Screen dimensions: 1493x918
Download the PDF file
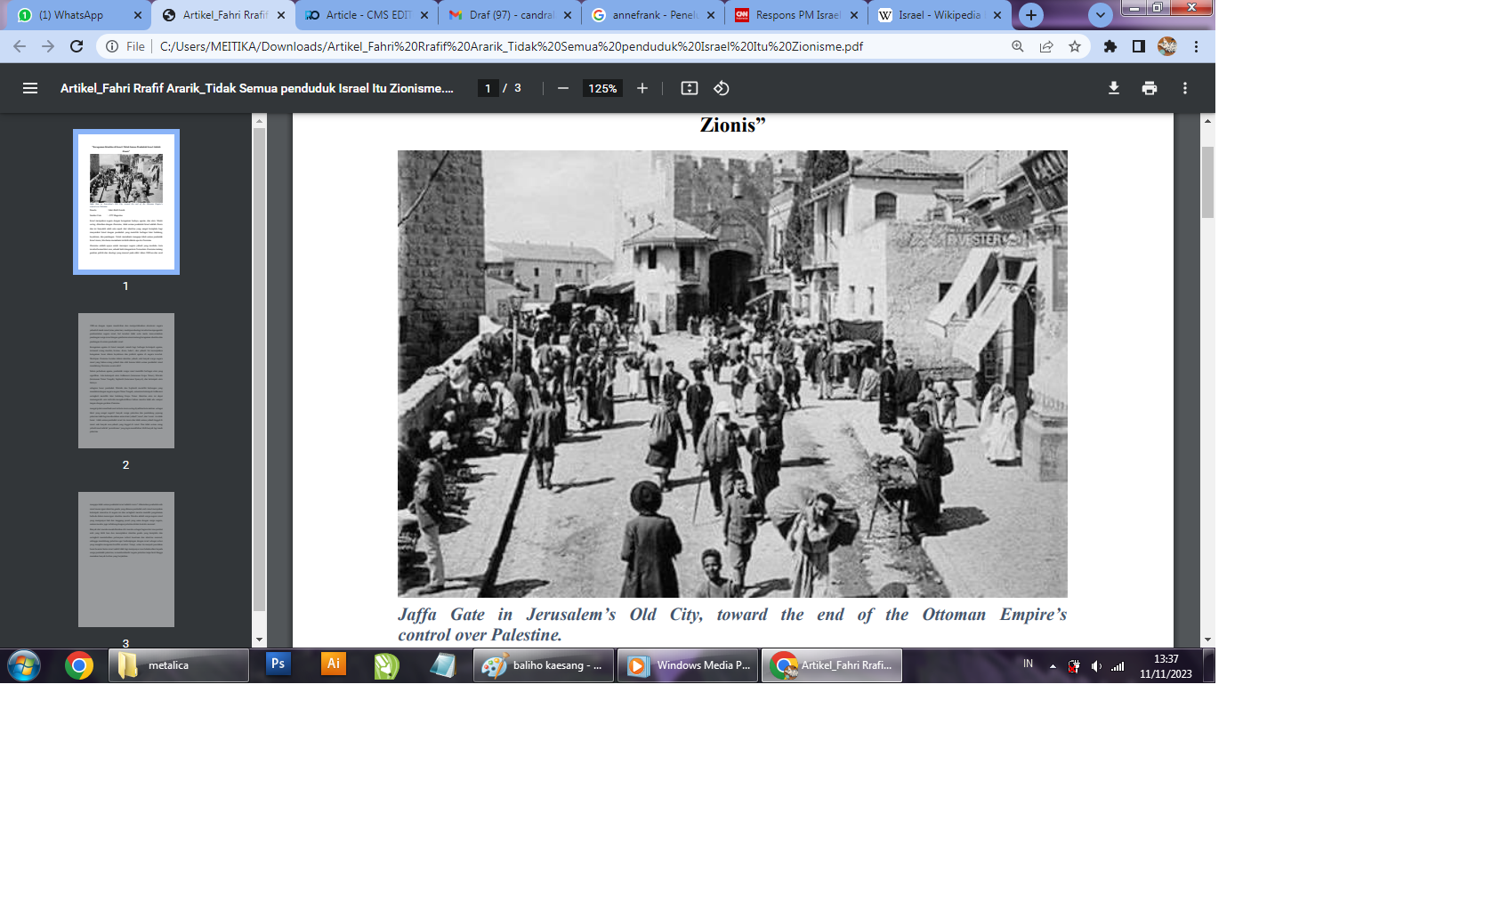pos(1114,88)
